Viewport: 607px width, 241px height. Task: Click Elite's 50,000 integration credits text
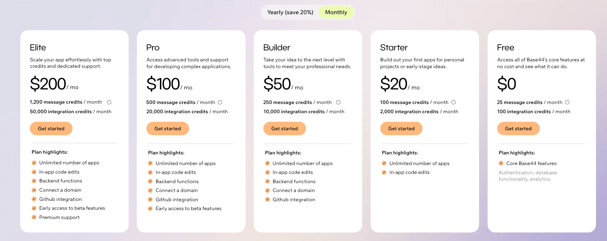(x=70, y=111)
